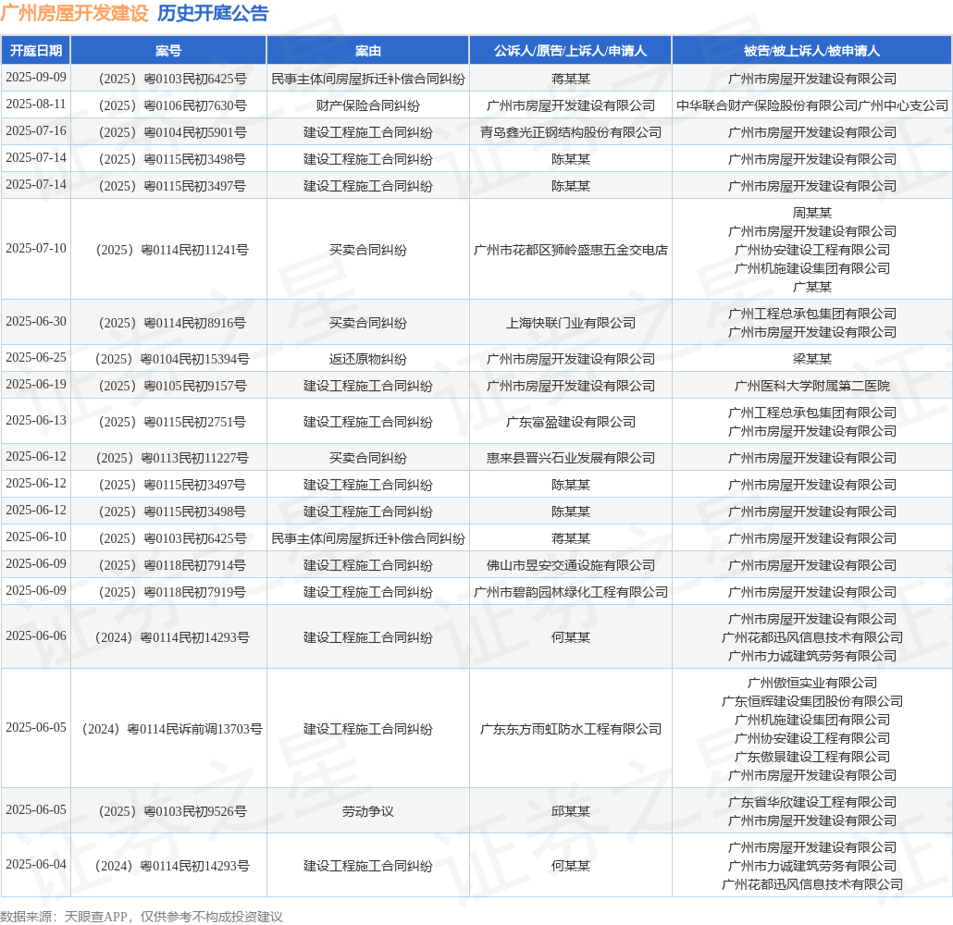
Task: Select the 历史开庭公告 heading
Action: pyautogui.click(x=213, y=13)
